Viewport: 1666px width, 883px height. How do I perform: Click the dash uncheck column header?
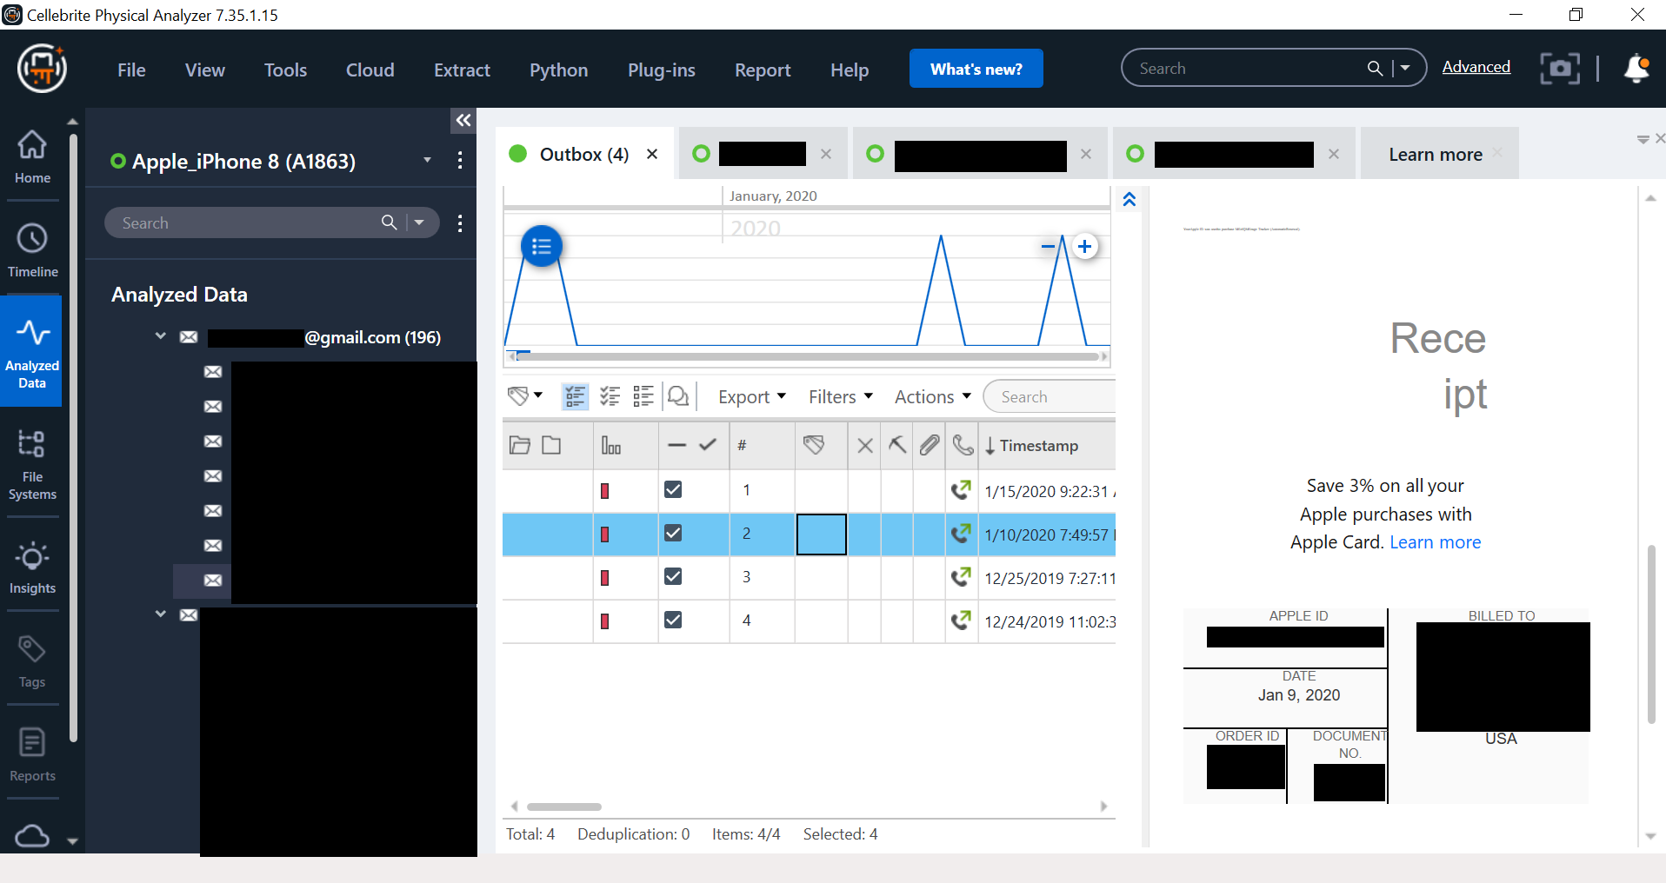(677, 445)
